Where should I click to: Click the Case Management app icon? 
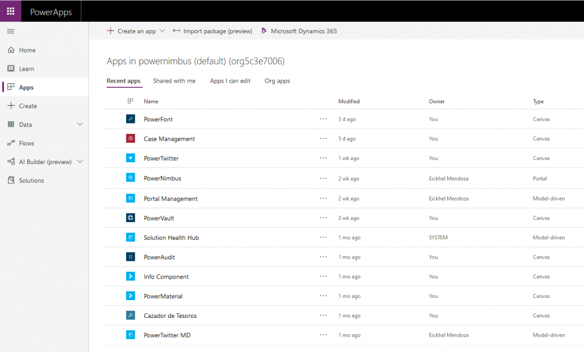click(131, 138)
